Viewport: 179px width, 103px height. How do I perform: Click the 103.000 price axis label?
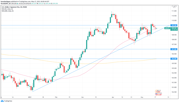point(174,87)
